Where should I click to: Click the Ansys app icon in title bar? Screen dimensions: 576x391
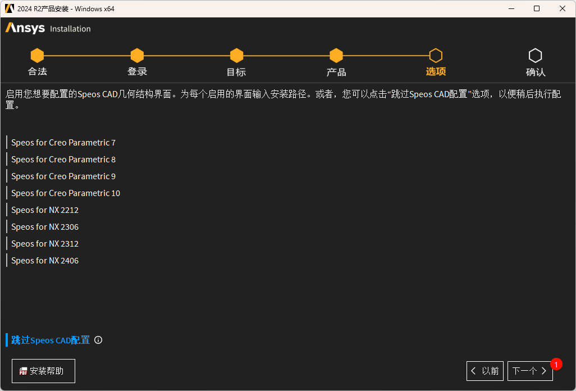[9, 8]
